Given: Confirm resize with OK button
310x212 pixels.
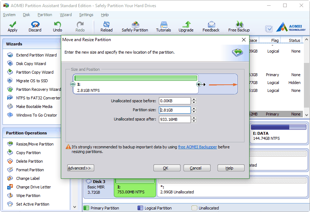Looking at the screenshot, I should point(167,168).
